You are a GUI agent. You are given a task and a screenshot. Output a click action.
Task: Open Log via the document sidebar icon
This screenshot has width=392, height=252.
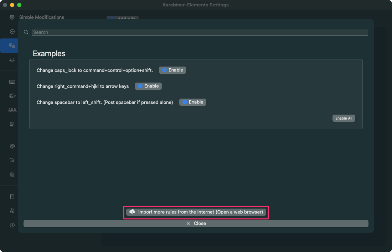[x=12, y=196]
